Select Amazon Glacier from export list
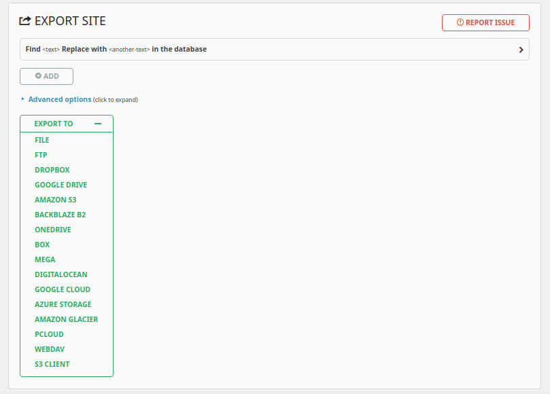This screenshot has height=394, width=550. pos(67,319)
